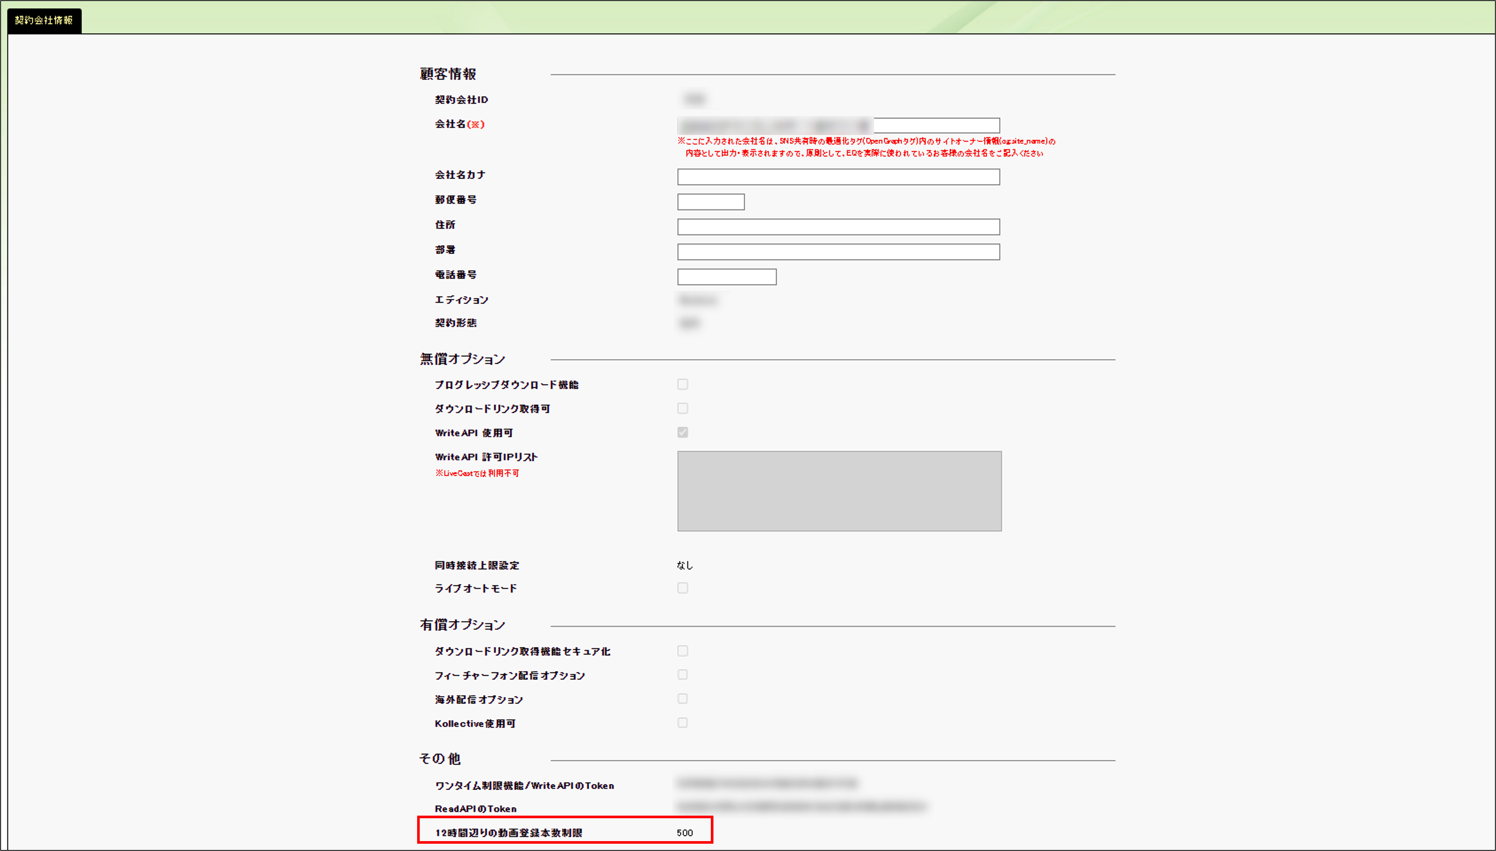Tick the ダウンロードリンク取得可 checkbox
Screen dimensions: 1496x851
(682, 408)
